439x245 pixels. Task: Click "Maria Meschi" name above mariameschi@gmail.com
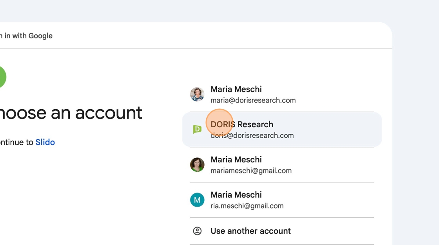236,160
